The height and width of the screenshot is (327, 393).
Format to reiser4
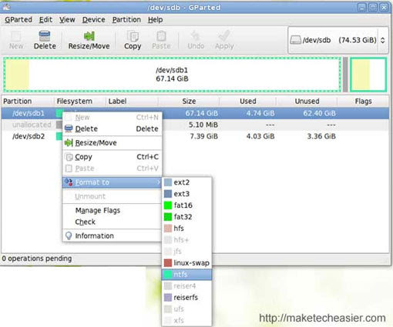pos(186,285)
